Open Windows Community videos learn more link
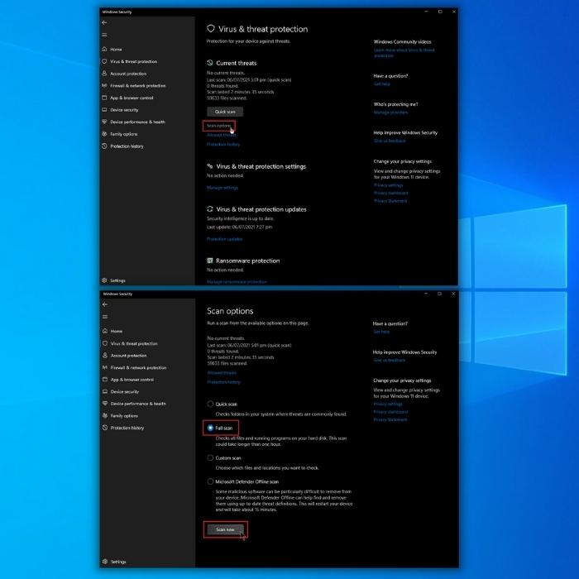Image resolution: width=579 pixels, height=579 pixels. point(404,53)
